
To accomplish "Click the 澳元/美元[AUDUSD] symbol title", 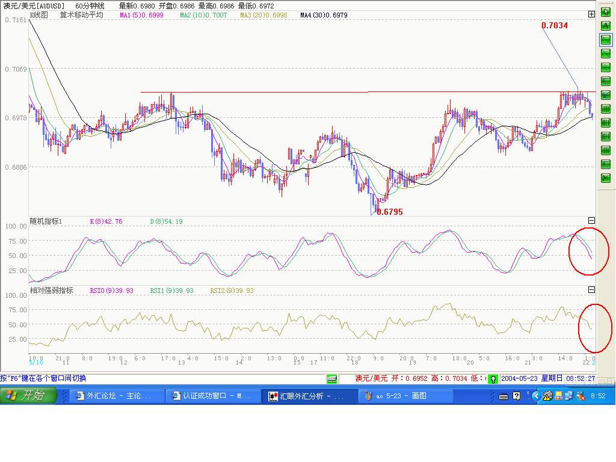I will click(34, 6).
